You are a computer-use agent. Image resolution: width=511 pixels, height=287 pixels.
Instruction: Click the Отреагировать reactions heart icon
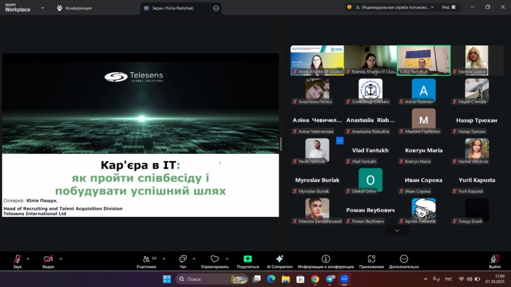tap(215, 260)
